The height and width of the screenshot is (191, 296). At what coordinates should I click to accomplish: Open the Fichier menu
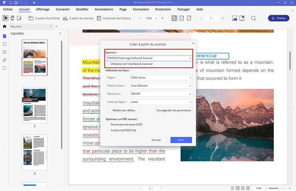point(8,9)
